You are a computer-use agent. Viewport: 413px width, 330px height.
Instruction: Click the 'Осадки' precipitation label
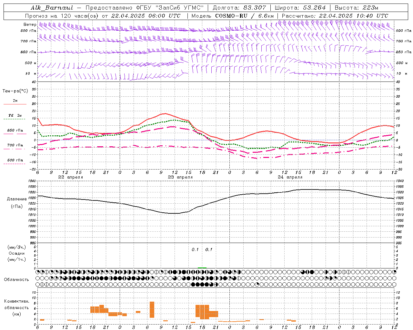[x=17, y=253]
